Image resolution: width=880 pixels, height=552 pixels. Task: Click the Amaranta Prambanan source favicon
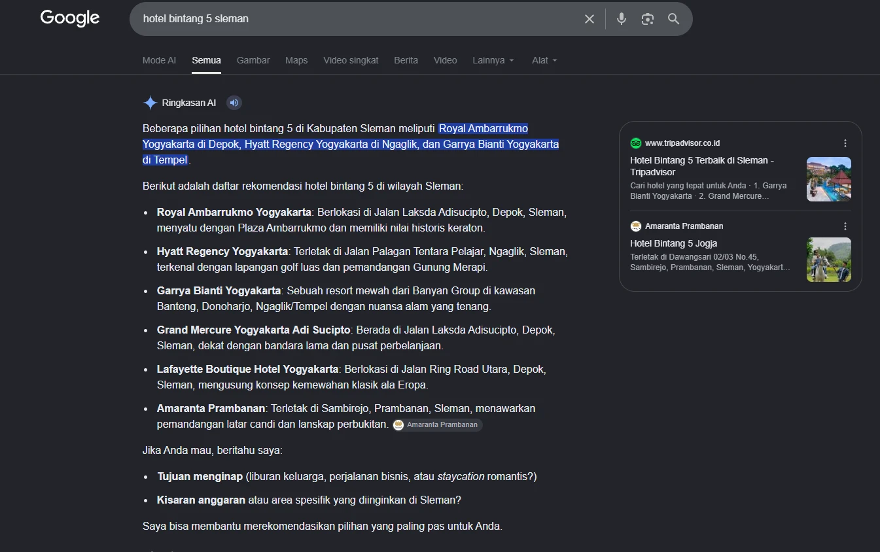(636, 226)
